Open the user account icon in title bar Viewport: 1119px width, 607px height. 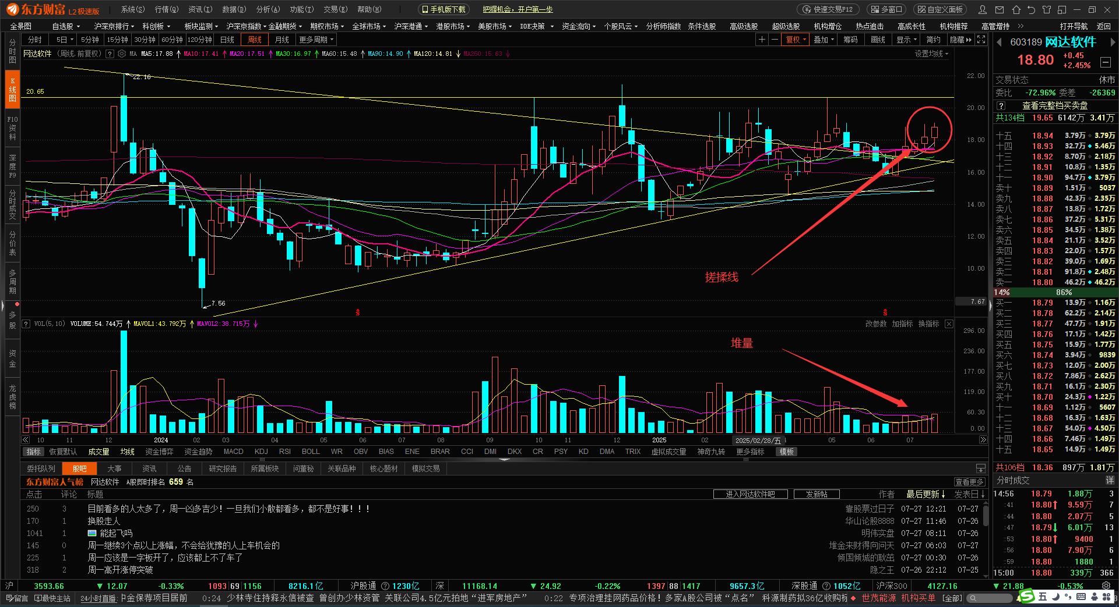coord(984,9)
